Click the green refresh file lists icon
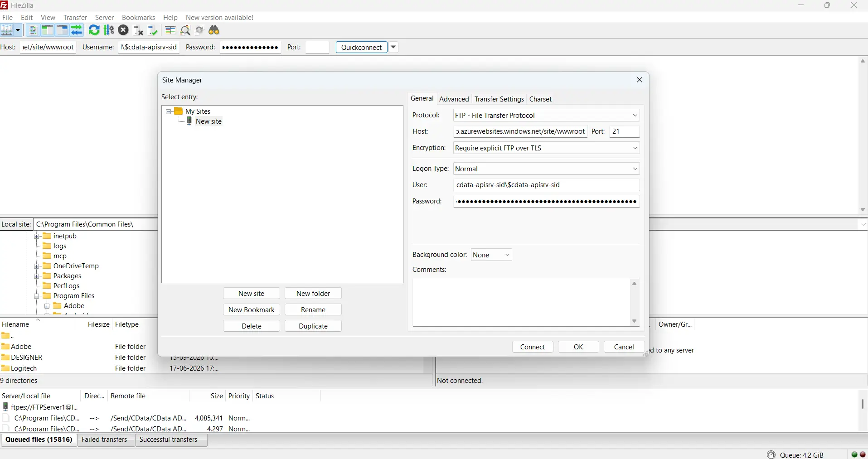This screenshot has width=868, height=459. [94, 30]
